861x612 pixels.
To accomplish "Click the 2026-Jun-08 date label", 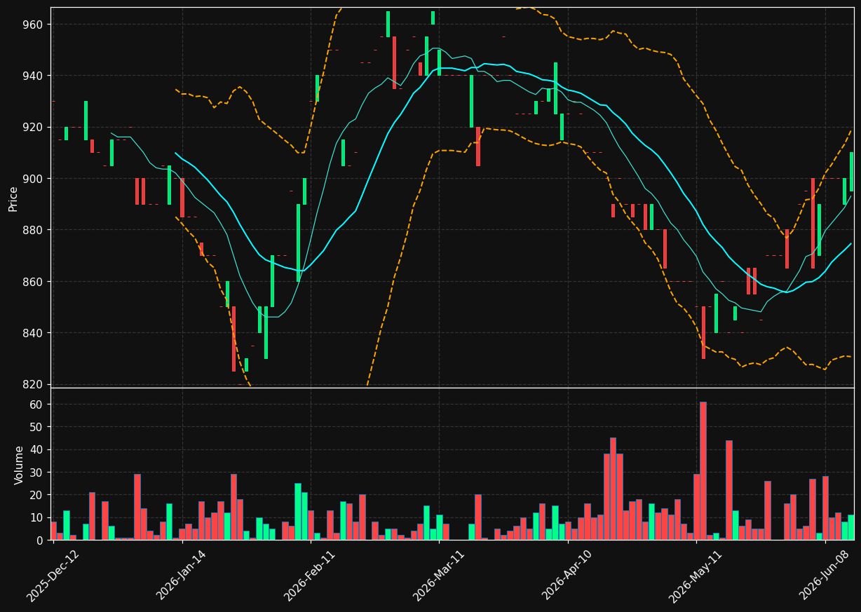I will pos(825,576).
